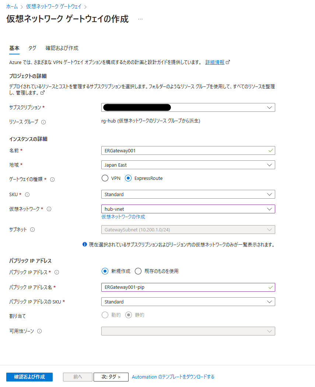The width and height of the screenshot is (315, 387).
Task: Click the 次: タグ > button
Action: (111, 377)
